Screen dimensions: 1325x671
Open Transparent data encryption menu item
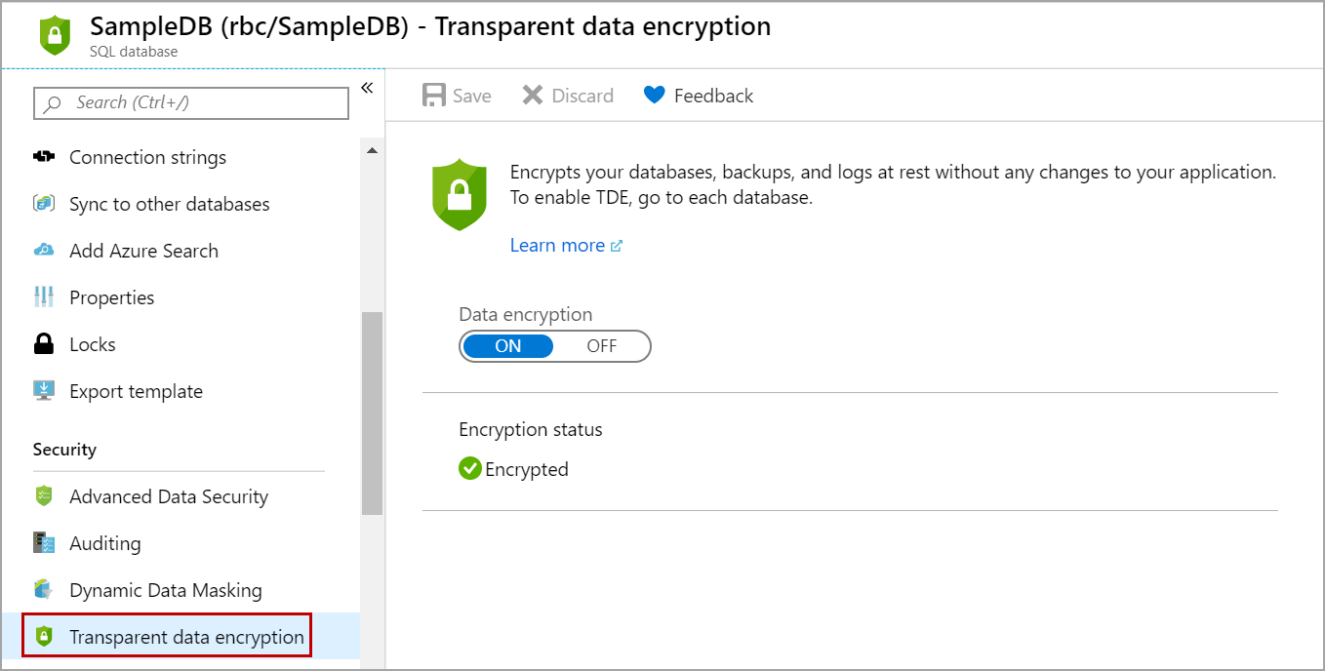[186, 637]
